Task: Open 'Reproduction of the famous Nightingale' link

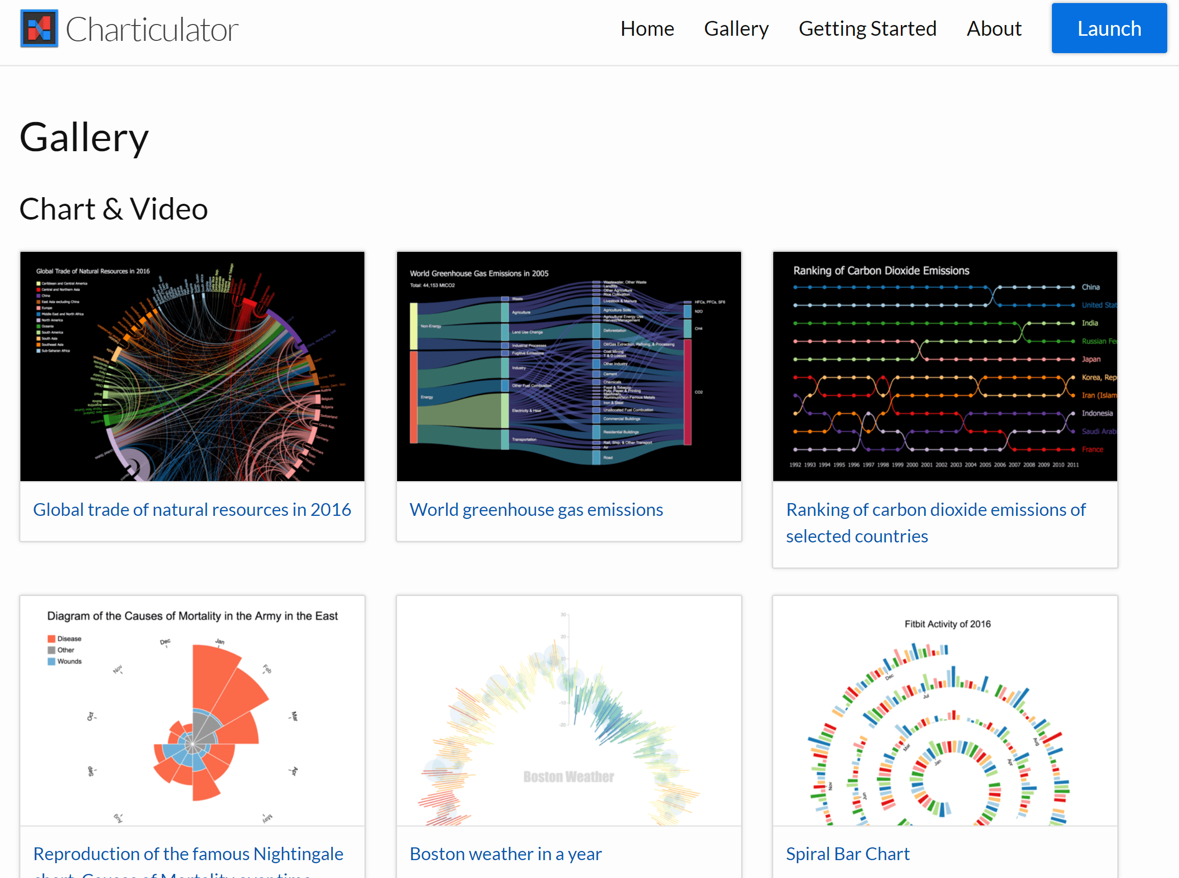Action: click(x=188, y=853)
